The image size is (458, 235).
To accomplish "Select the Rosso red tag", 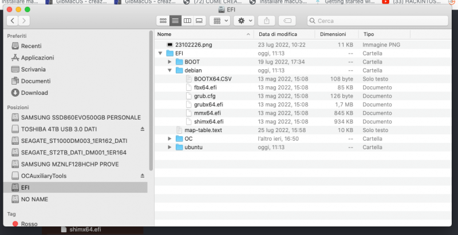I will (x=29, y=224).
